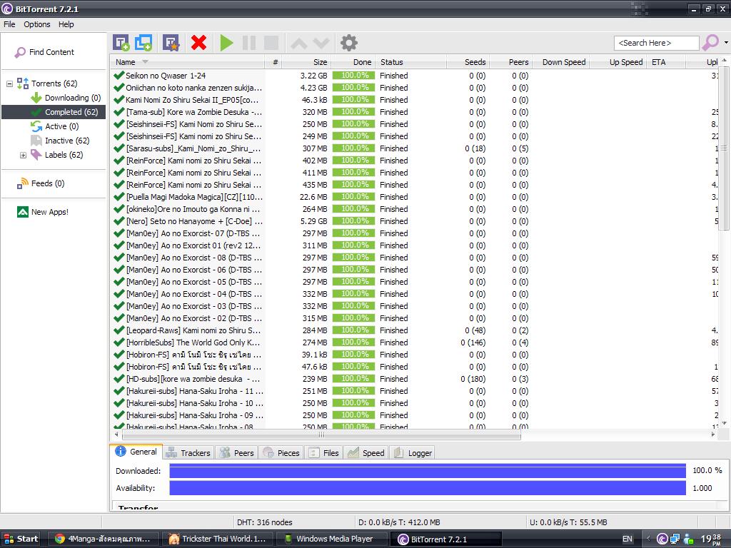
Task: Collapse the Torrents tree node
Action: point(9,84)
